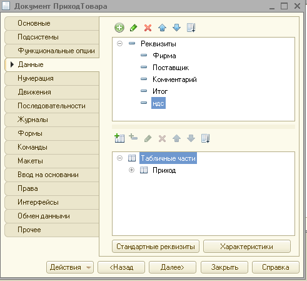Viewport: 307px width, 281px height.
Task: Click the Характеристики button
Action: [x=247, y=247]
